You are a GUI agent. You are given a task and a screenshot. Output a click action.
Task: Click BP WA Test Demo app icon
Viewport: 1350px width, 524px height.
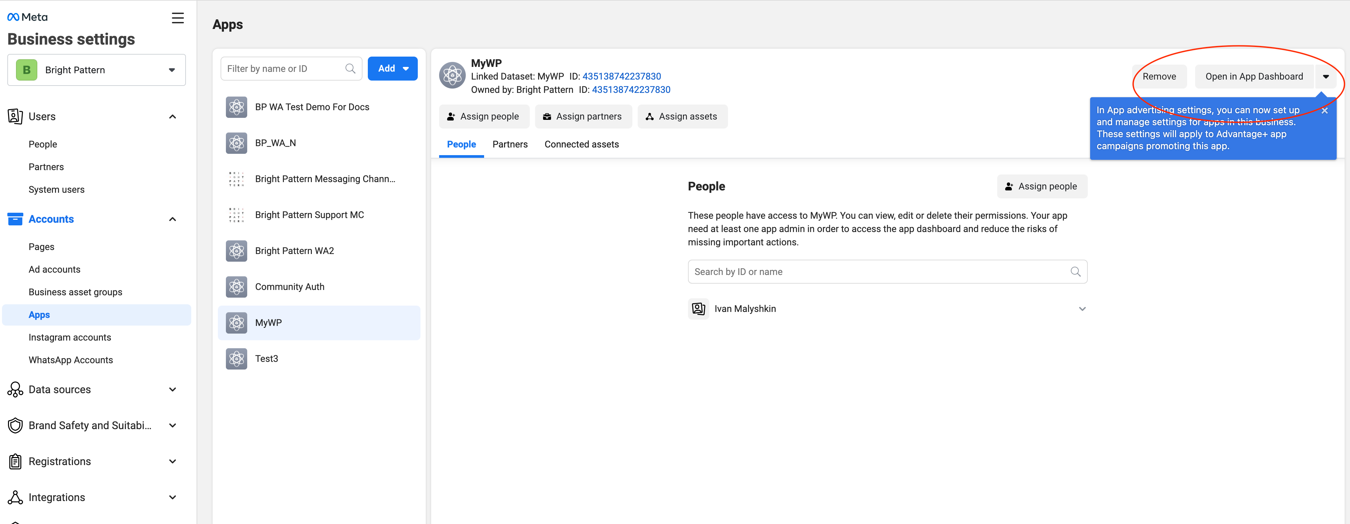pyautogui.click(x=236, y=107)
